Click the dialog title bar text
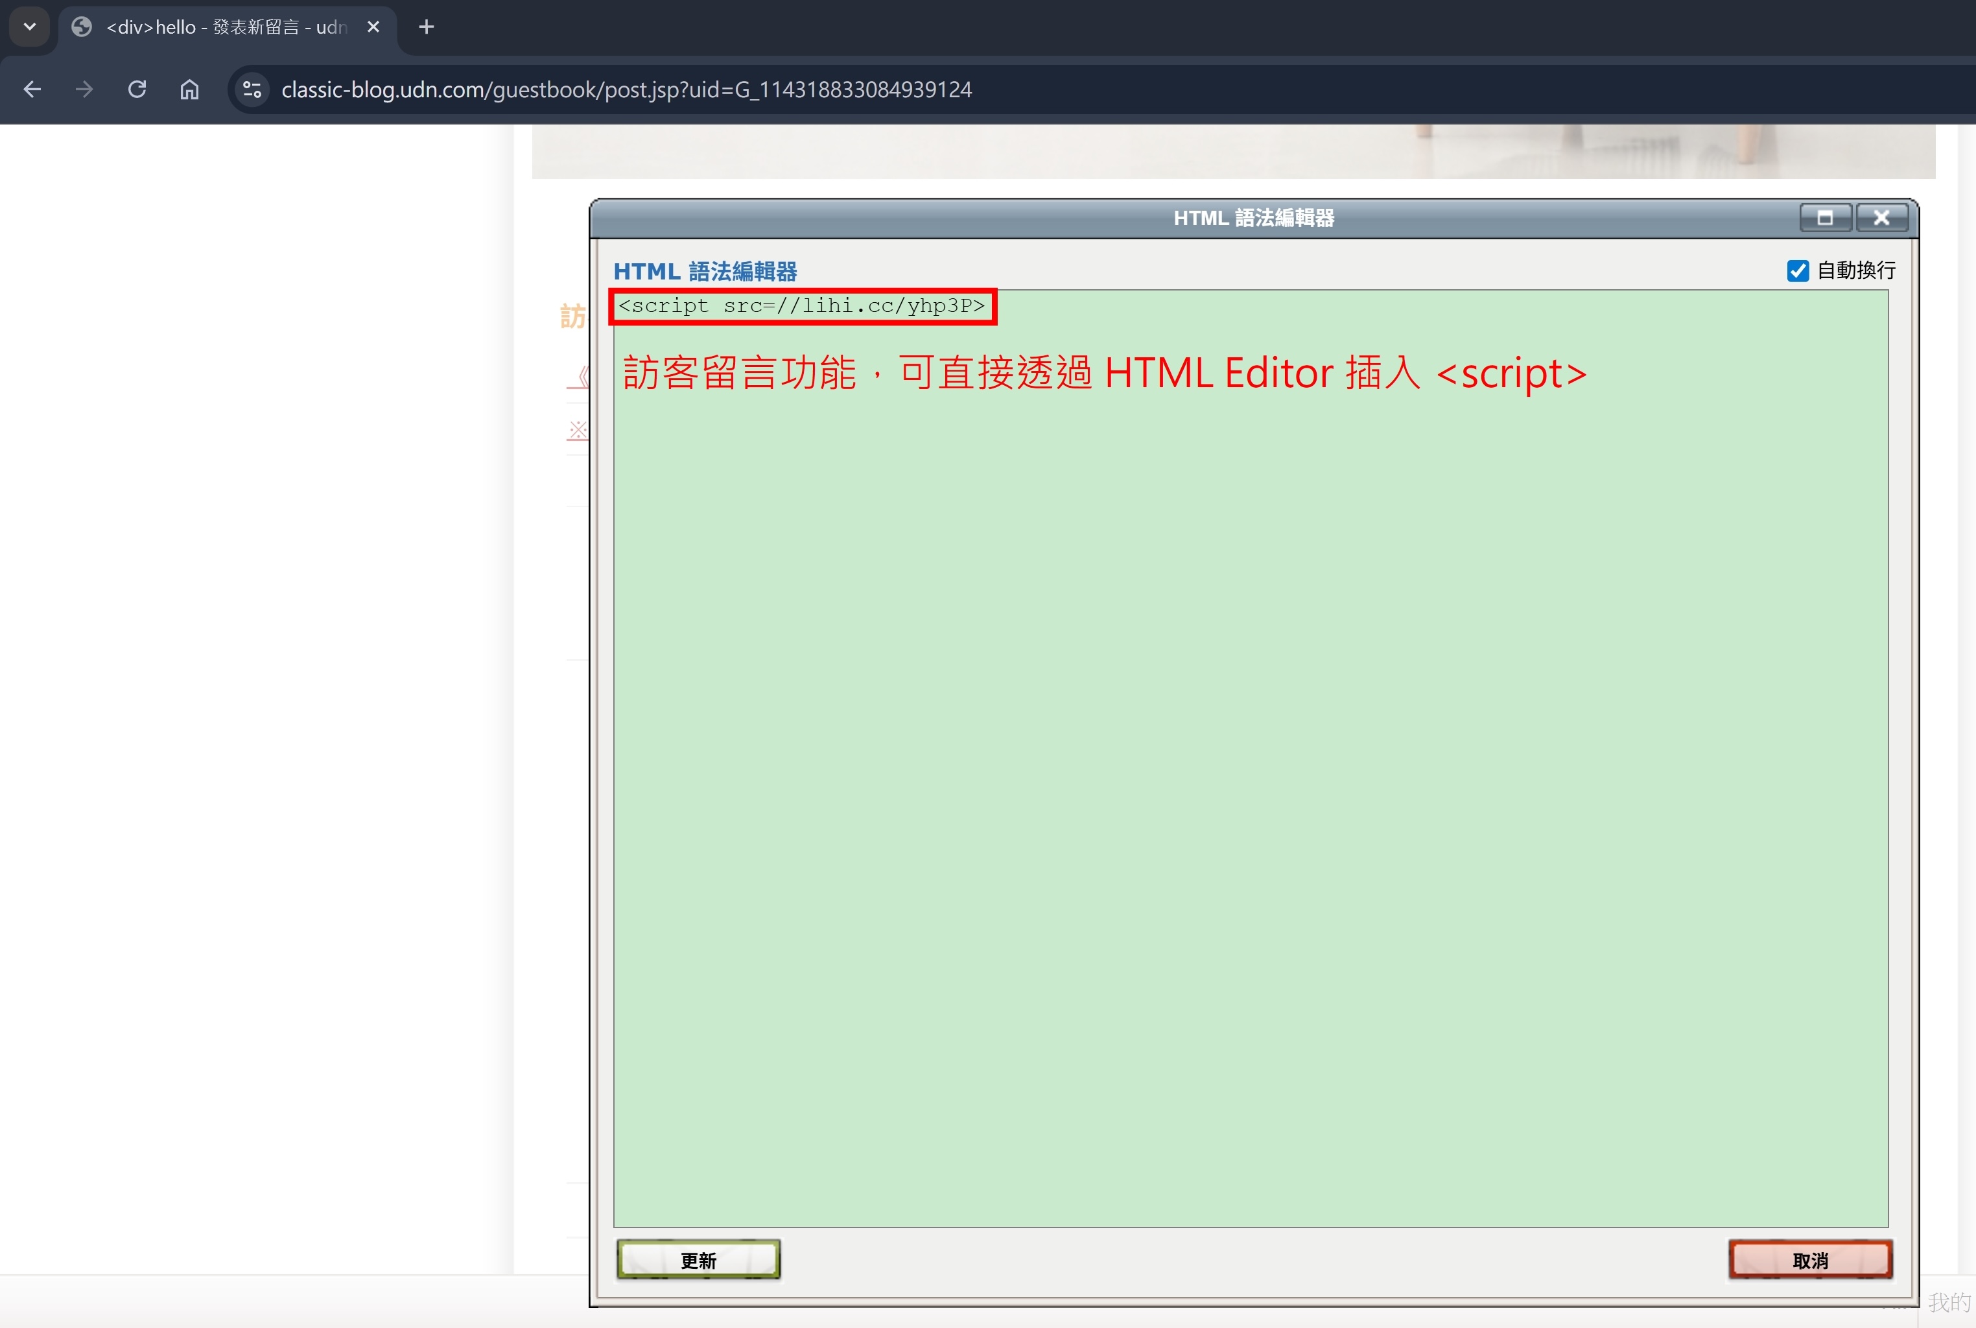The image size is (1976, 1328). 1253,218
